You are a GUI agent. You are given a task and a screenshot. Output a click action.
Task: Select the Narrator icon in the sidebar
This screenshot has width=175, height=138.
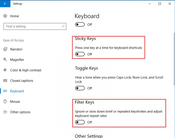5,49
